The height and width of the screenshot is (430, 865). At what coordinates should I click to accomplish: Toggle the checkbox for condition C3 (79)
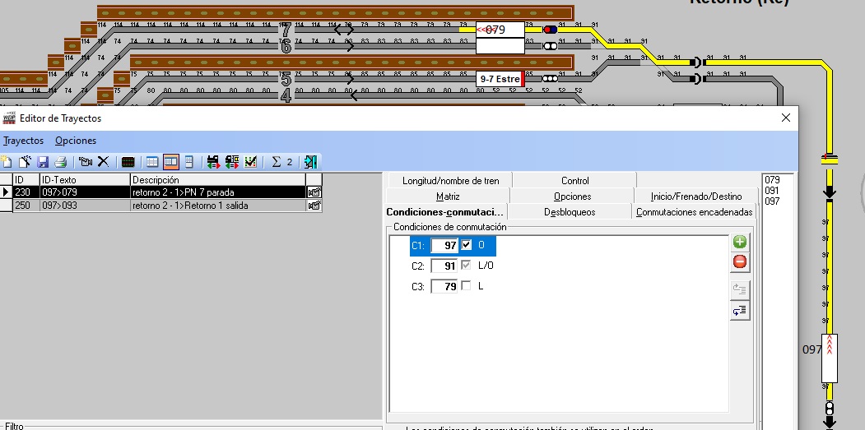[466, 285]
